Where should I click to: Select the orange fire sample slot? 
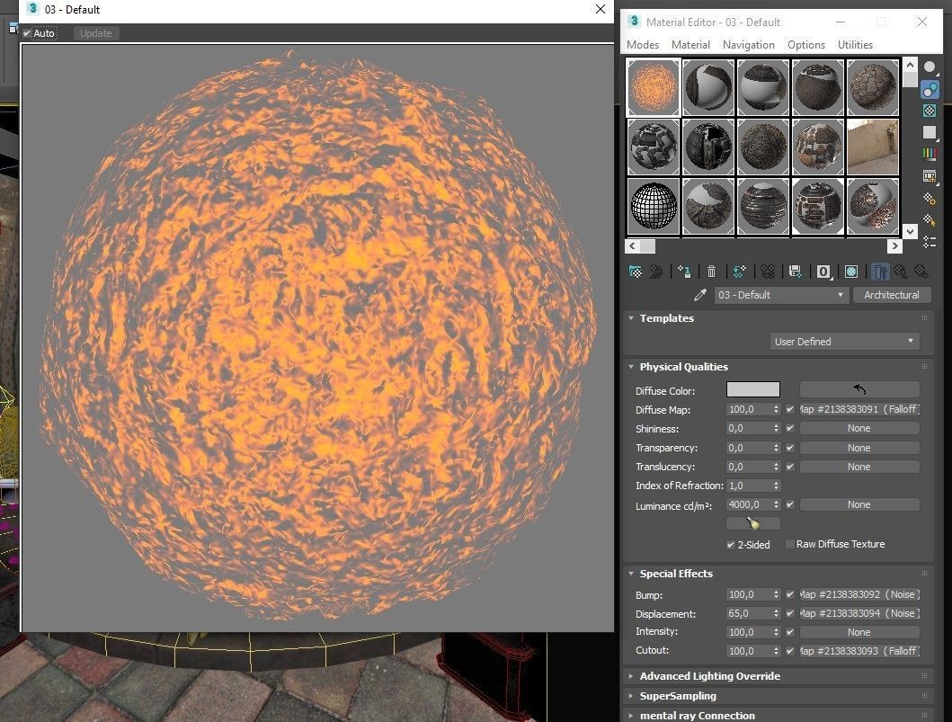click(x=654, y=87)
